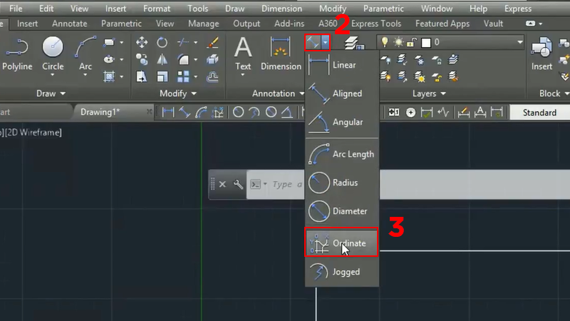Expand the Draw panel
Image resolution: width=570 pixels, height=321 pixels.
51,93
